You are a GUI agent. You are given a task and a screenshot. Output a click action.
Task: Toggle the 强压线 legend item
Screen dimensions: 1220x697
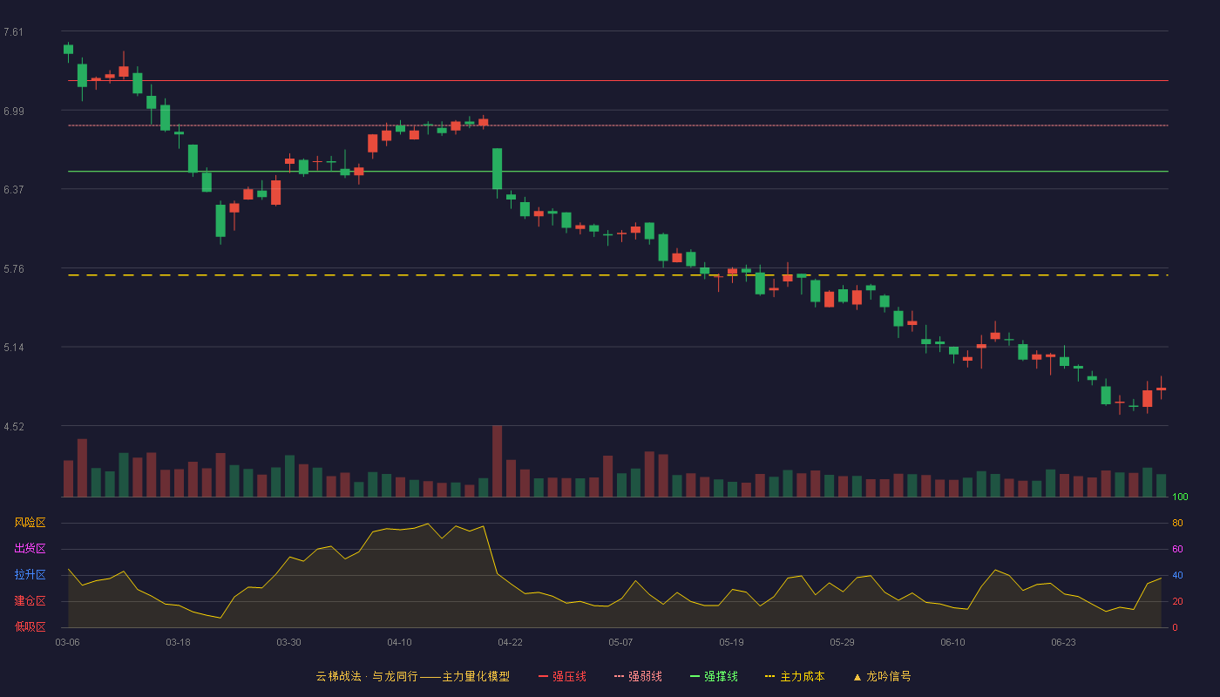(562, 676)
